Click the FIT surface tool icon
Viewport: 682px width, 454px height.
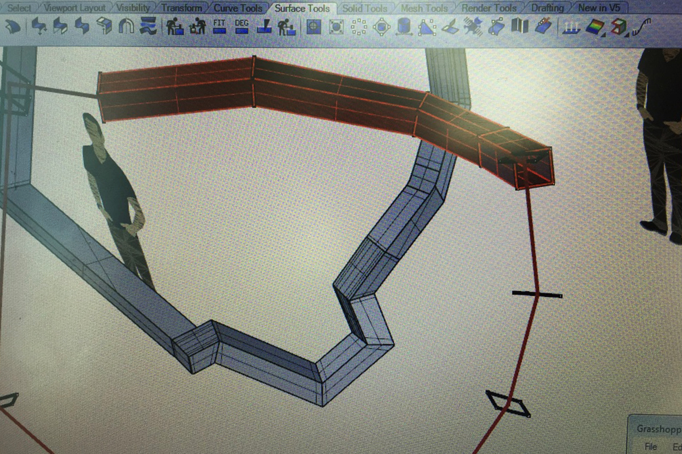[x=219, y=26]
